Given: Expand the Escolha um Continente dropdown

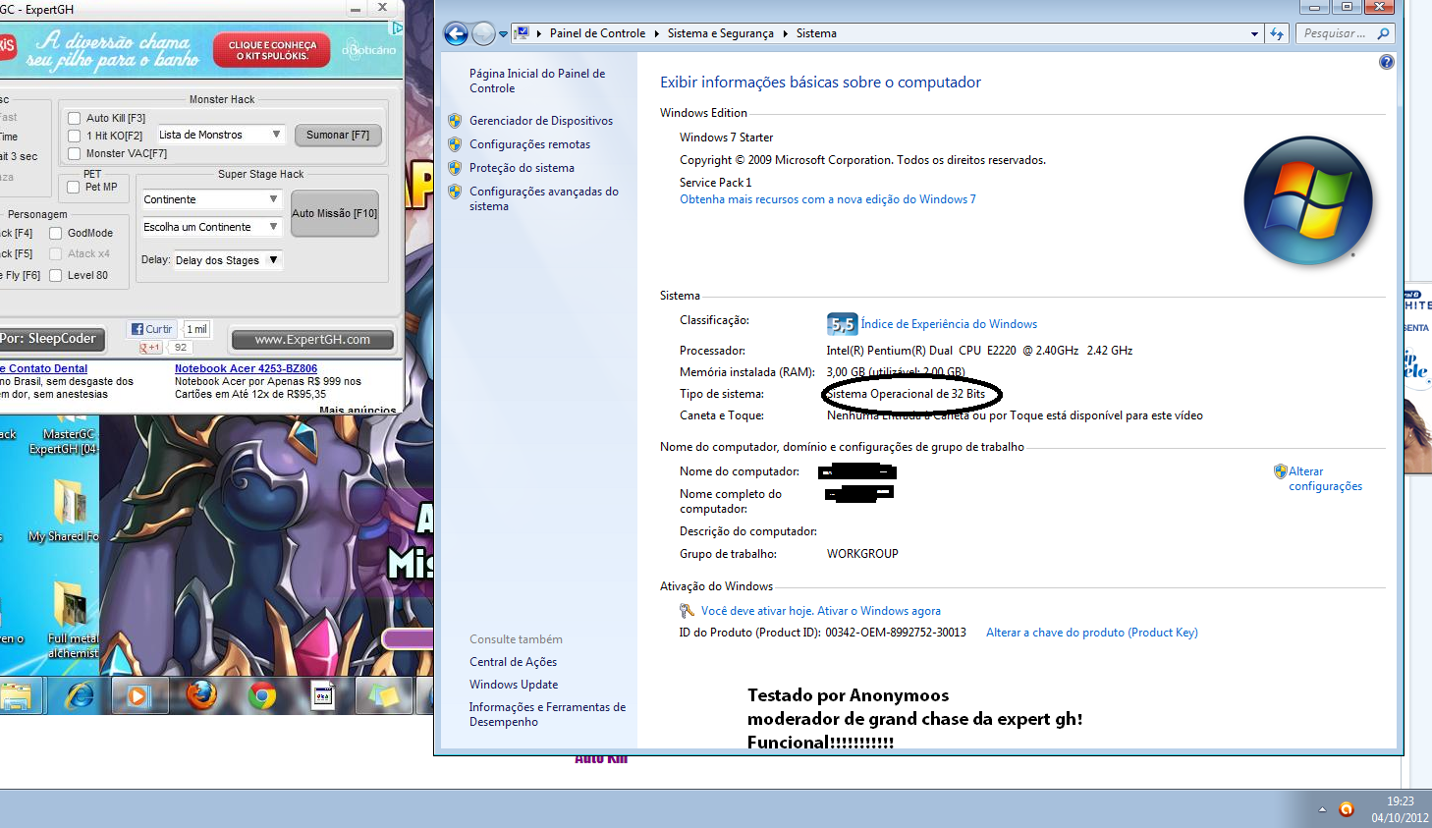Looking at the screenshot, I should click(212, 227).
